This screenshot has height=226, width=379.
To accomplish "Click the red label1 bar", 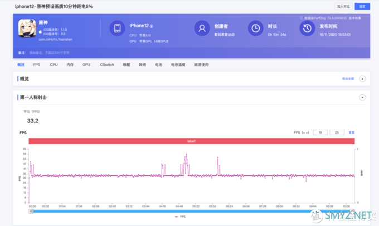I will pyautogui.click(x=191, y=141).
